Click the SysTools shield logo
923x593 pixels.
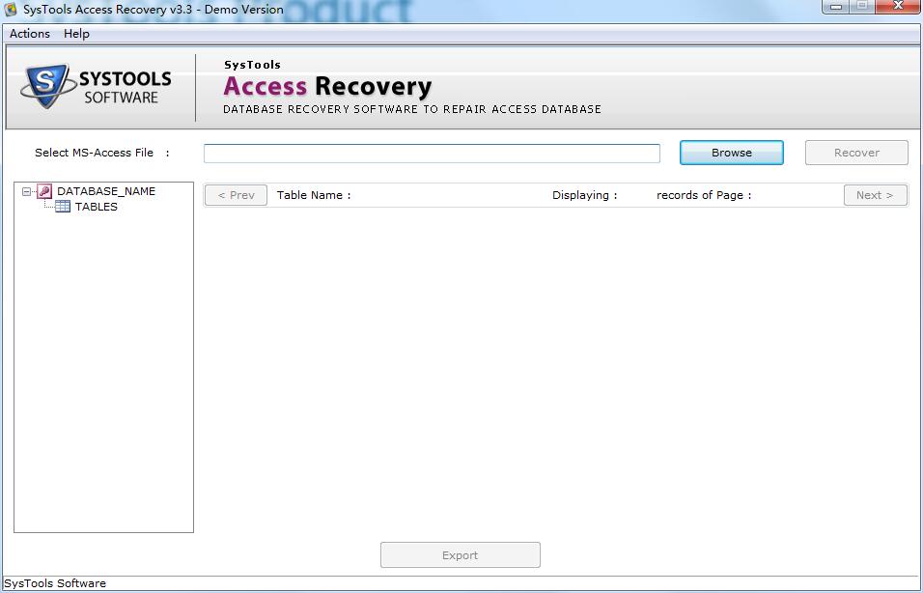pyautogui.click(x=46, y=85)
